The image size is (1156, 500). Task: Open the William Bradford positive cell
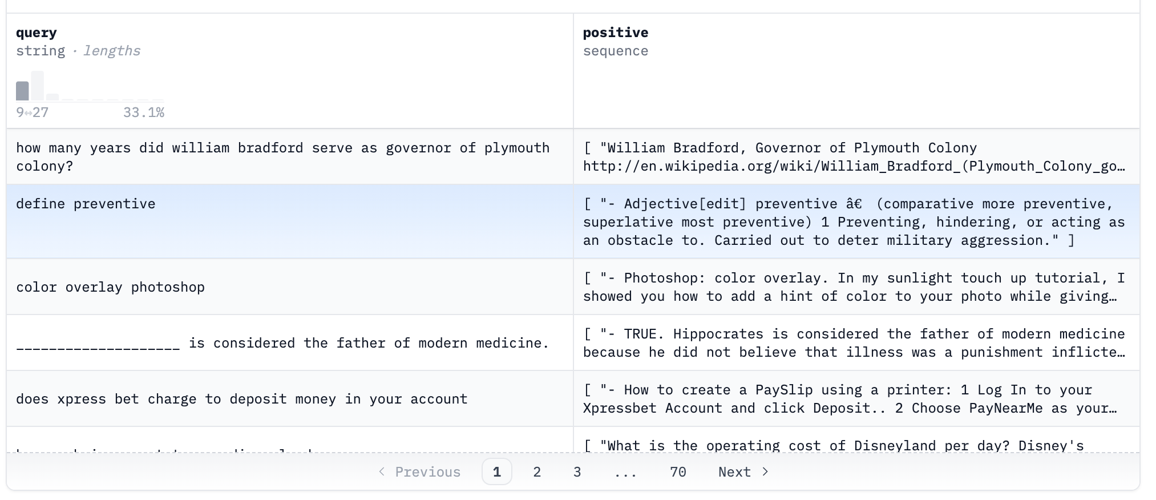[854, 157]
